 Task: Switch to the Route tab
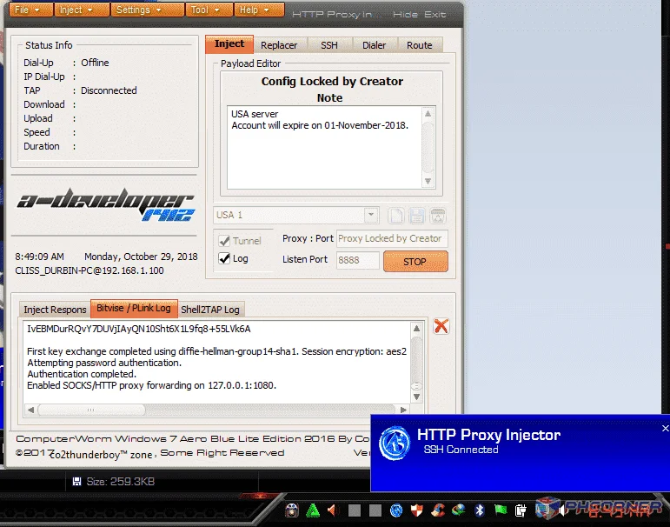pyautogui.click(x=419, y=45)
